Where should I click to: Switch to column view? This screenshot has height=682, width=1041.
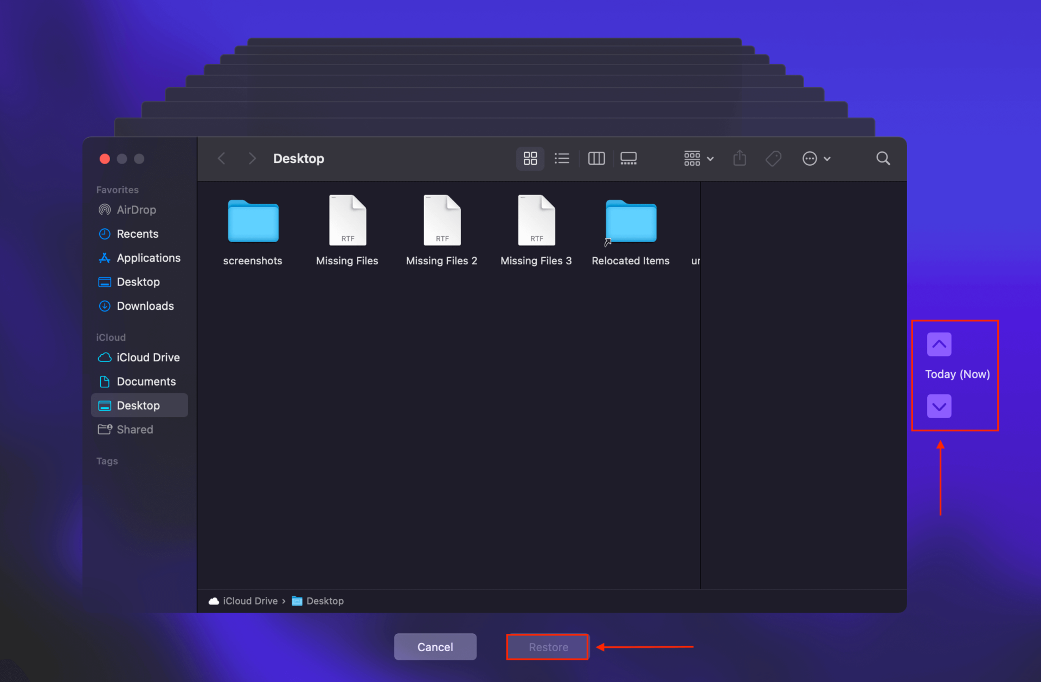(596, 158)
